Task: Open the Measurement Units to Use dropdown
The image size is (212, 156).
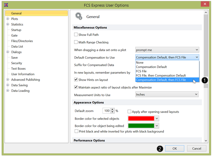Action: [167, 94]
